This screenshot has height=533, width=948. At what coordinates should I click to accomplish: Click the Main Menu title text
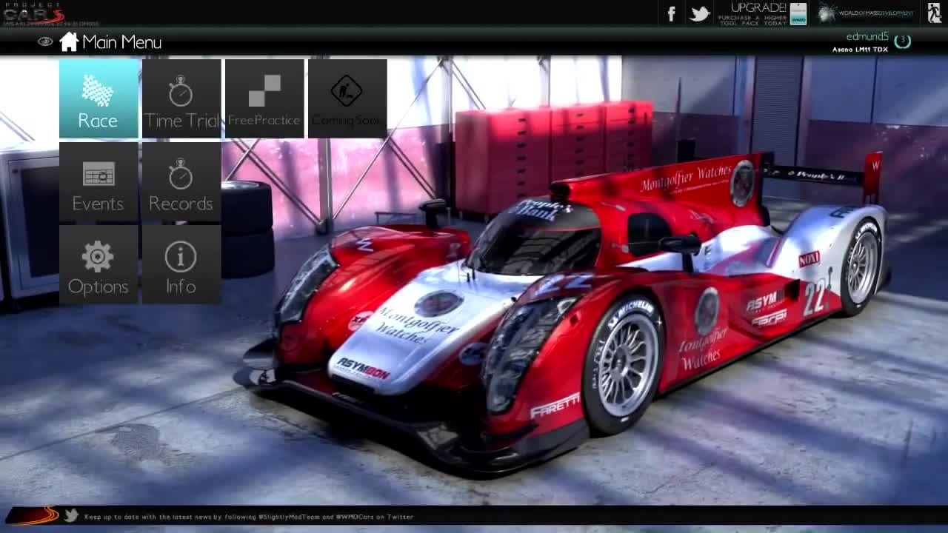pyautogui.click(x=121, y=42)
